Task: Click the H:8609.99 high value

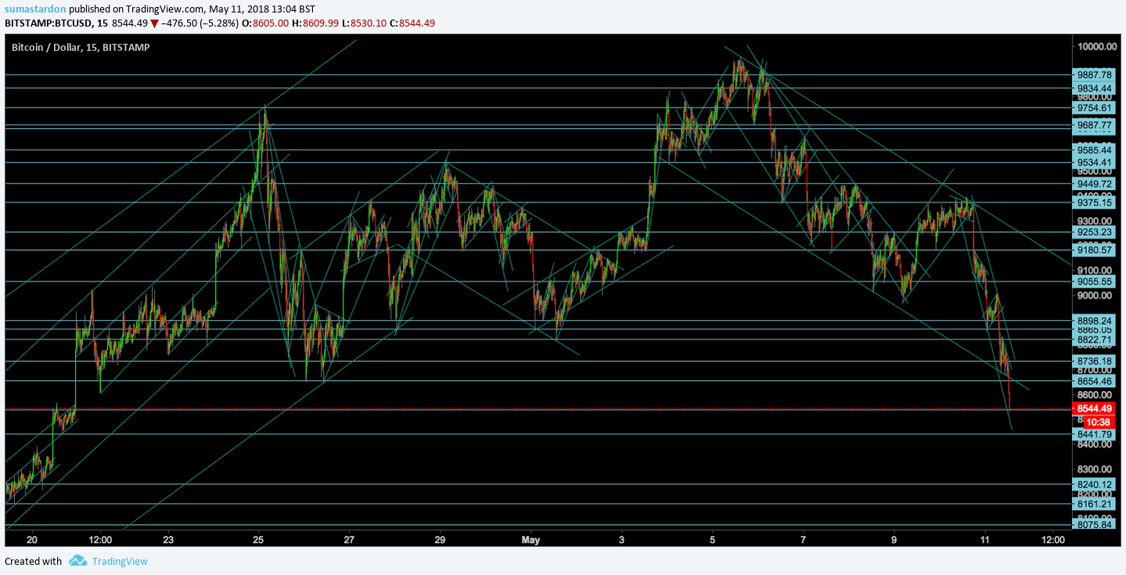Action: [x=317, y=23]
